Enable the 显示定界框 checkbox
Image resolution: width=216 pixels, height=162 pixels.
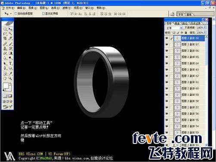pyautogui.click(x=43, y=14)
